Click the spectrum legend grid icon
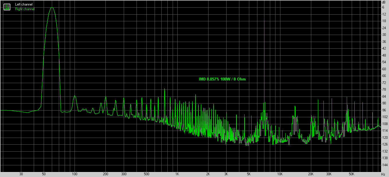This screenshot has height=177, width=389. click(x=7, y=7)
